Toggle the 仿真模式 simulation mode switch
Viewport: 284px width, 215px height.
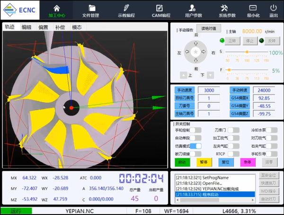click(x=195, y=146)
